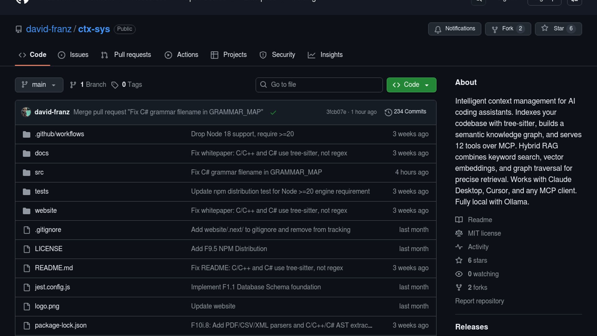Open the Security tab
Screen dimensions: 597x336
[277, 55]
